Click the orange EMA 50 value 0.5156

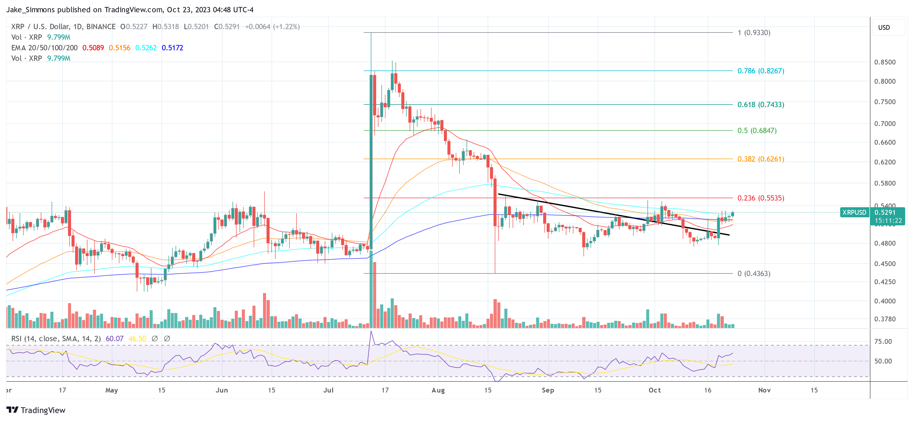[120, 48]
